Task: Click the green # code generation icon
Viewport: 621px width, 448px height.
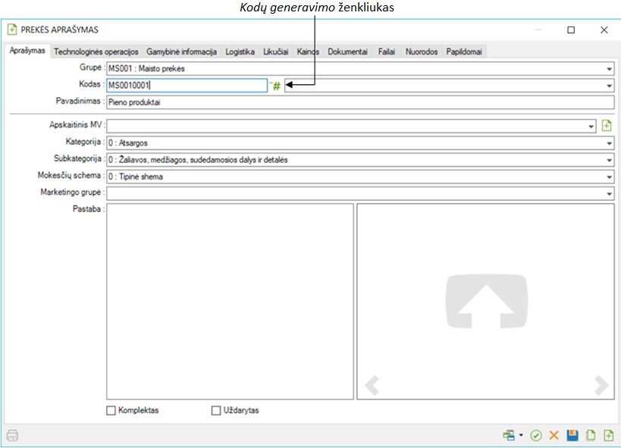Action: pos(277,86)
